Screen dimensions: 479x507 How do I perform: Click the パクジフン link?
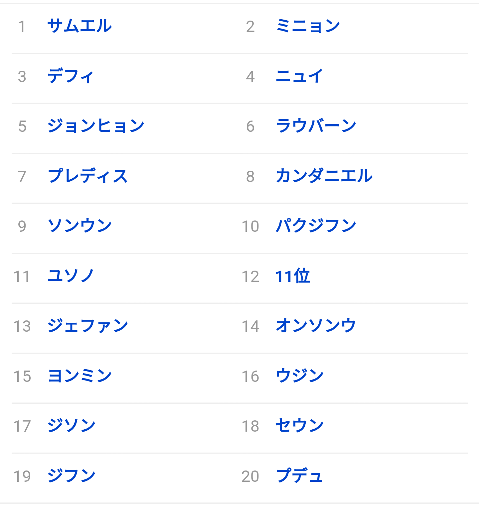(x=316, y=226)
